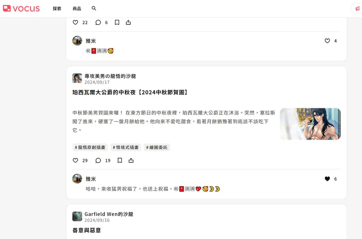The width and height of the screenshot is (362, 239).
Task: Unlike 雅米's comment with 6 hearts
Action: tap(327, 179)
